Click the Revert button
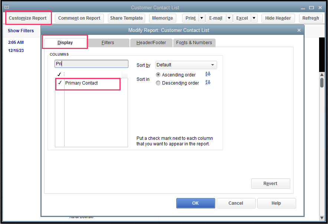328x224 pixels. click(x=270, y=184)
